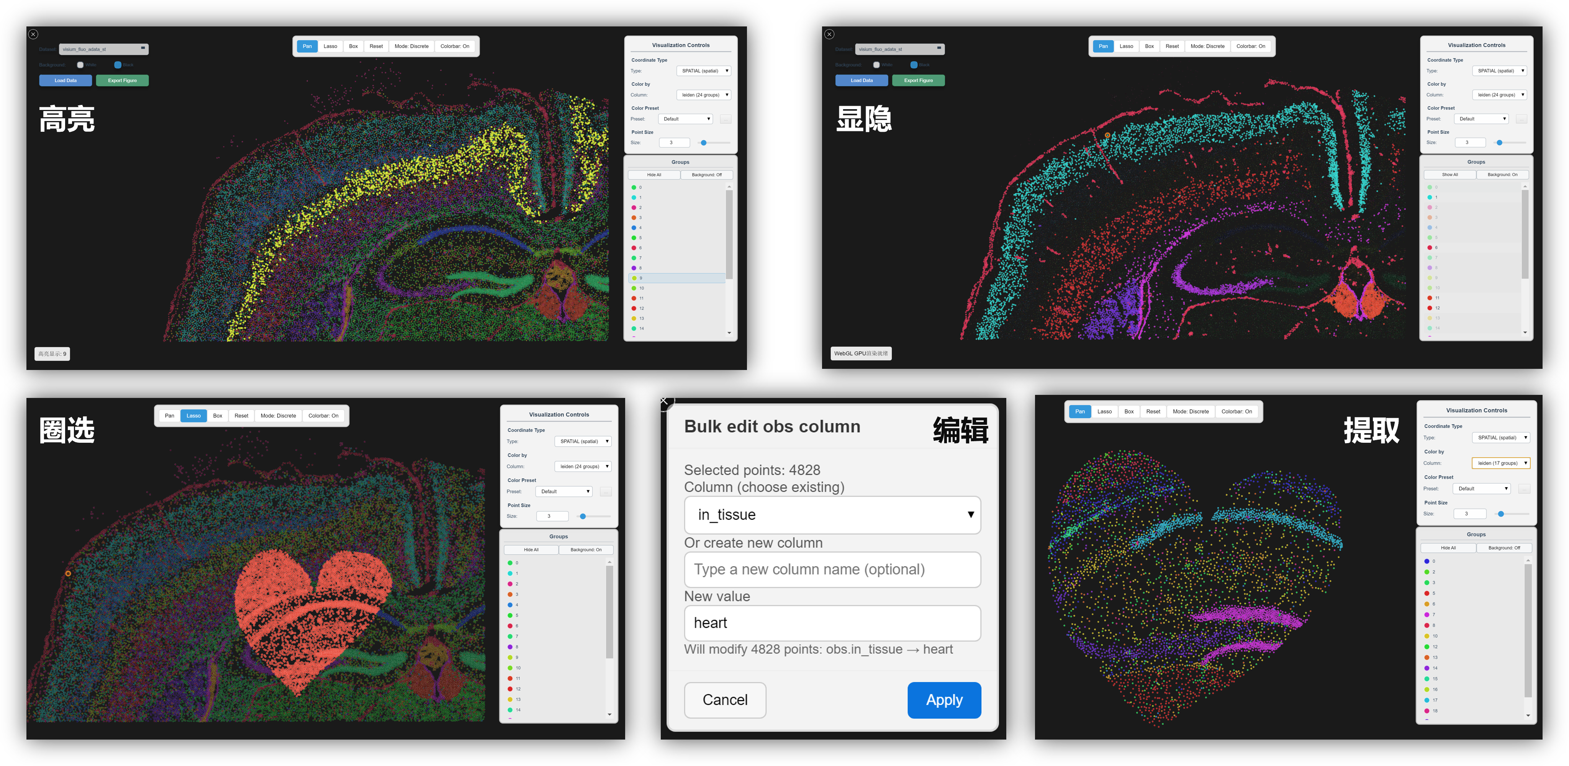Image resolution: width=1569 pixels, height=766 pixels.
Task: Select Black background radio in 显隐 panel
Action: pos(914,65)
